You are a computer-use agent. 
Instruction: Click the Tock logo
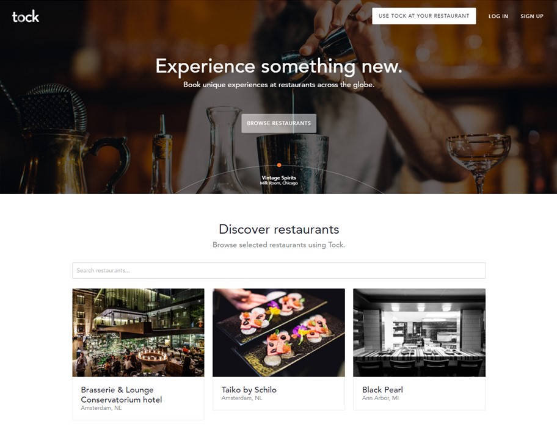pos(26,16)
